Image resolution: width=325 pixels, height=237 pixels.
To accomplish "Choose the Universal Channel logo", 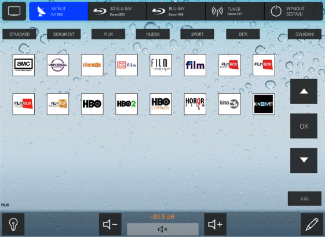I will [x=58, y=65].
